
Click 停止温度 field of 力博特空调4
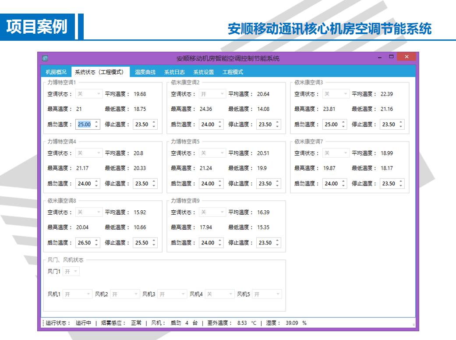click(x=145, y=184)
